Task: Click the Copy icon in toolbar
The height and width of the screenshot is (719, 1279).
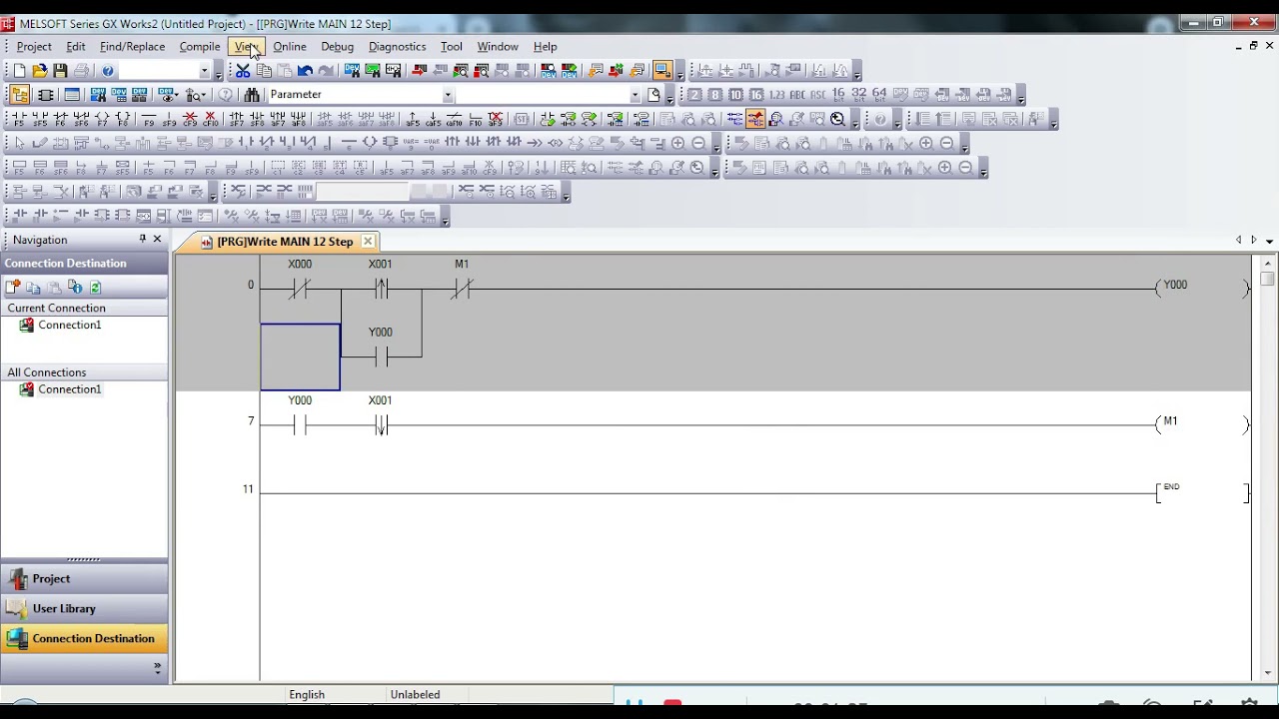Action: 264,70
